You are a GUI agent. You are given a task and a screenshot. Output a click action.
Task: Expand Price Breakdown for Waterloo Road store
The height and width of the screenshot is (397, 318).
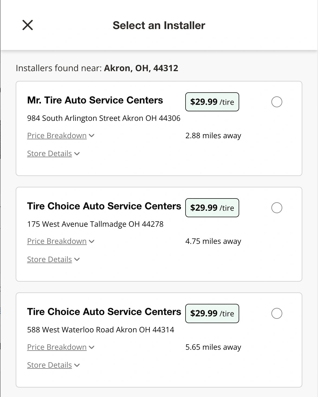[57, 347]
